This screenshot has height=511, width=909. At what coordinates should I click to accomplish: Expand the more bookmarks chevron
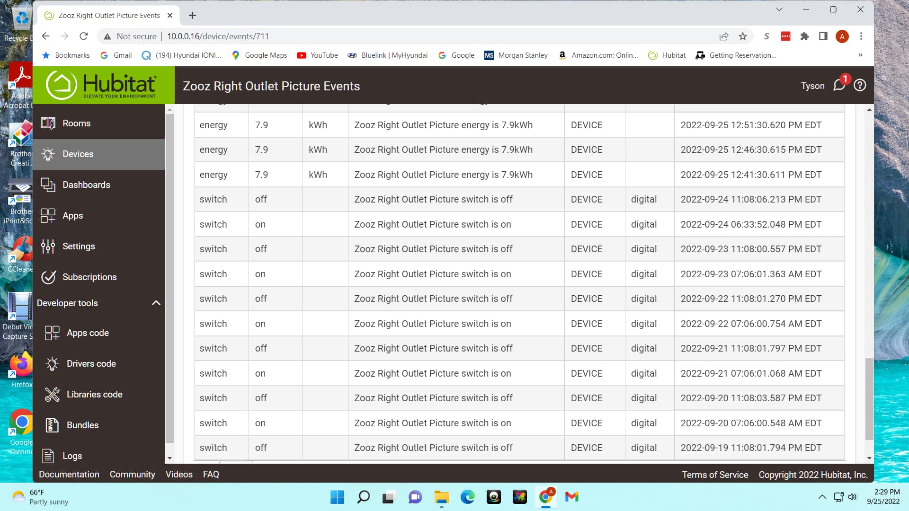(860, 55)
